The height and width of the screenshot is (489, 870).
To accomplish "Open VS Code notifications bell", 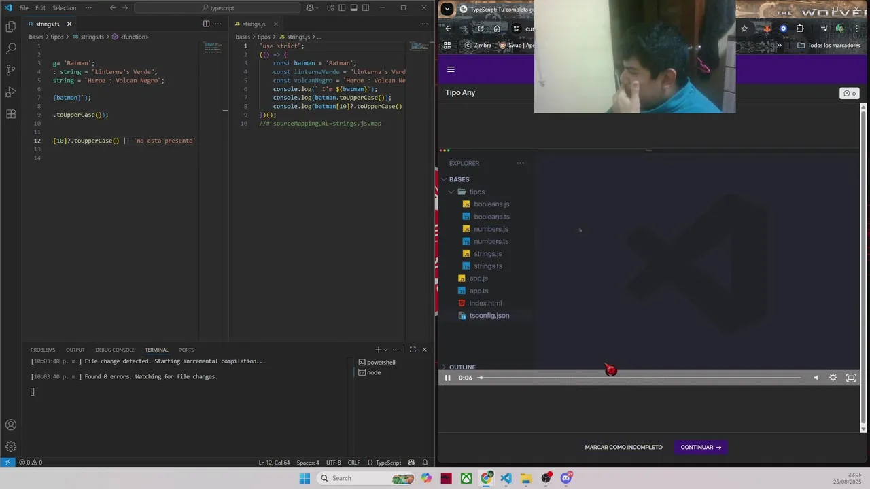I will pyautogui.click(x=425, y=463).
